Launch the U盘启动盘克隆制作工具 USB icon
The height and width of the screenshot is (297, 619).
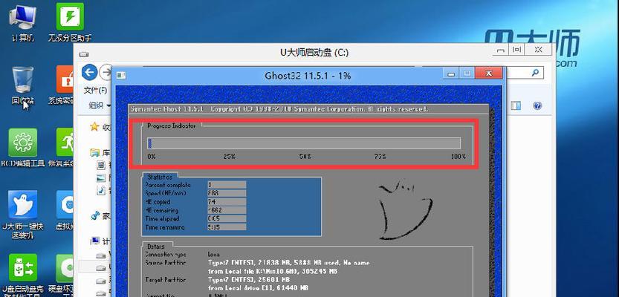tap(23, 276)
